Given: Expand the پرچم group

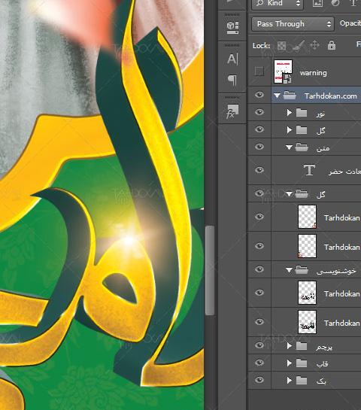Looking at the screenshot, I should 289,345.
